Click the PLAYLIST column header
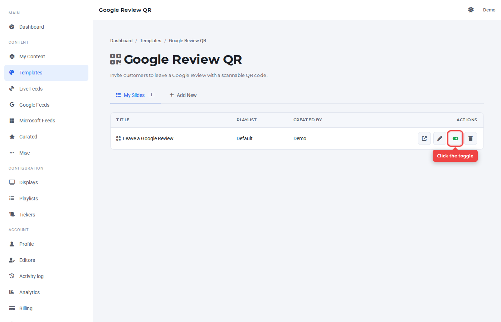 coord(247,120)
